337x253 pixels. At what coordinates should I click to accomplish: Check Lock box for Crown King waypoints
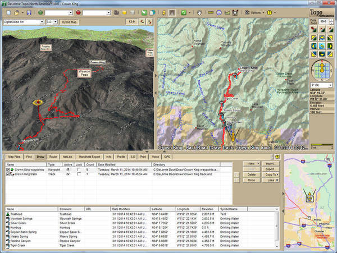click(x=79, y=169)
